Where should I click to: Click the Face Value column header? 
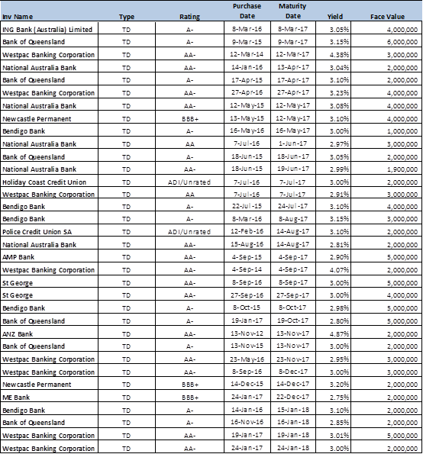point(387,17)
